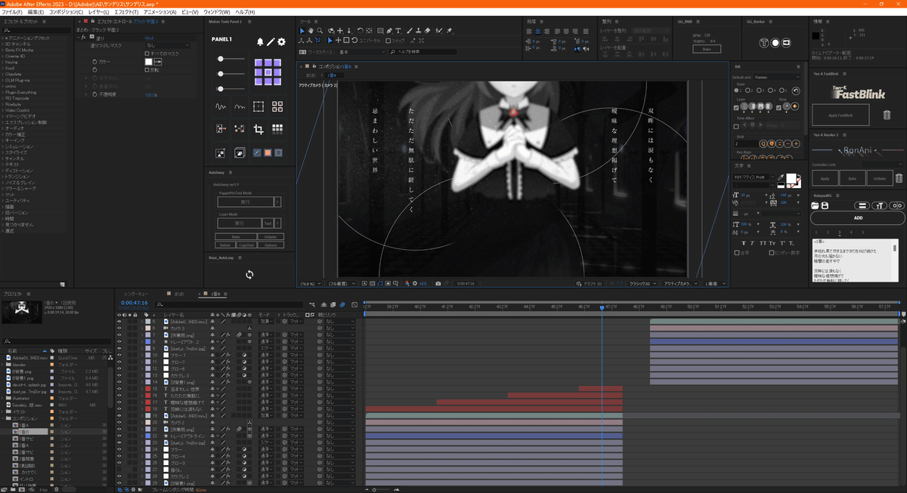This screenshot has height=493, width=907.
Task: Switch to the レンダーキュー timeline tab
Action: pos(138,293)
